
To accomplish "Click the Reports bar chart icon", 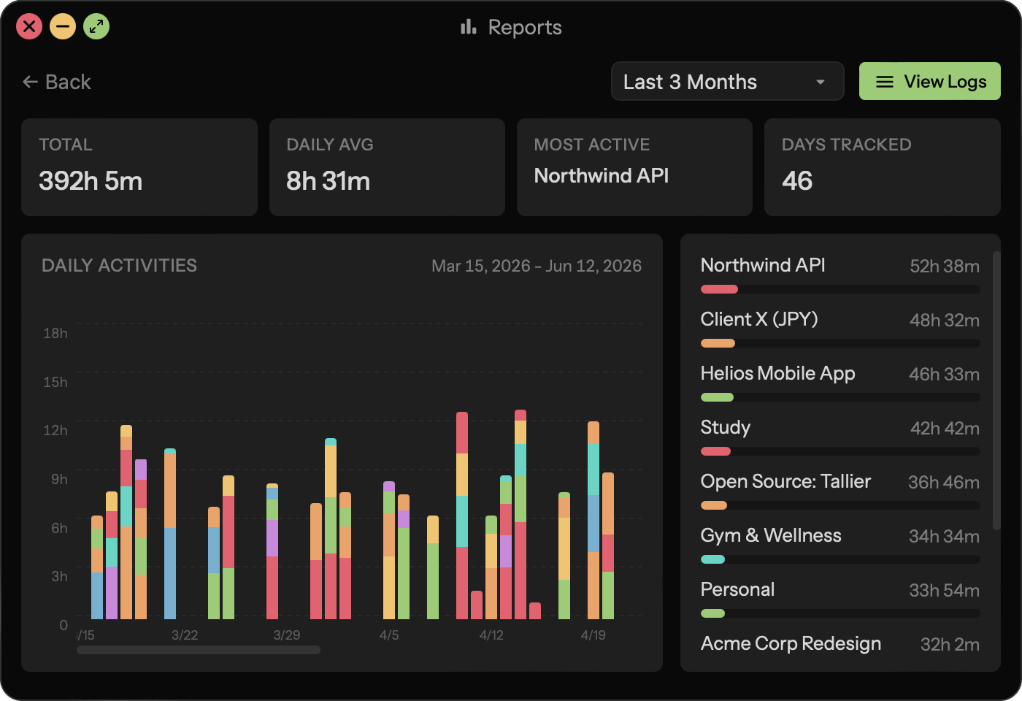I will click(469, 27).
